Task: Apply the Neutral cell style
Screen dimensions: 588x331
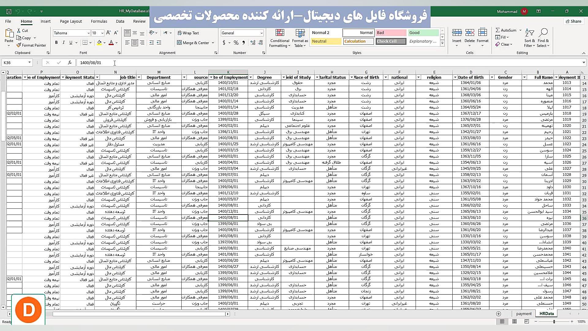Action: pos(326,41)
